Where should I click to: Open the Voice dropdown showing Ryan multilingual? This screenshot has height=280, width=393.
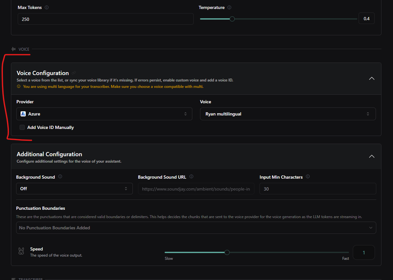pos(288,114)
